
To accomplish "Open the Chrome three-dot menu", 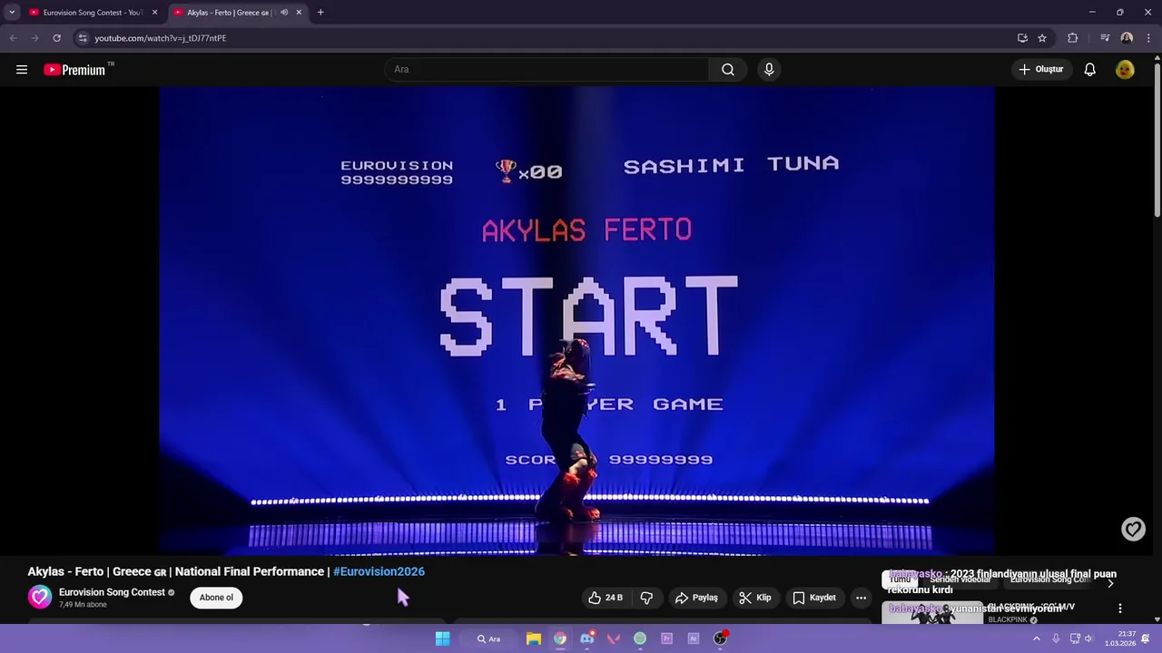I will (x=1149, y=38).
